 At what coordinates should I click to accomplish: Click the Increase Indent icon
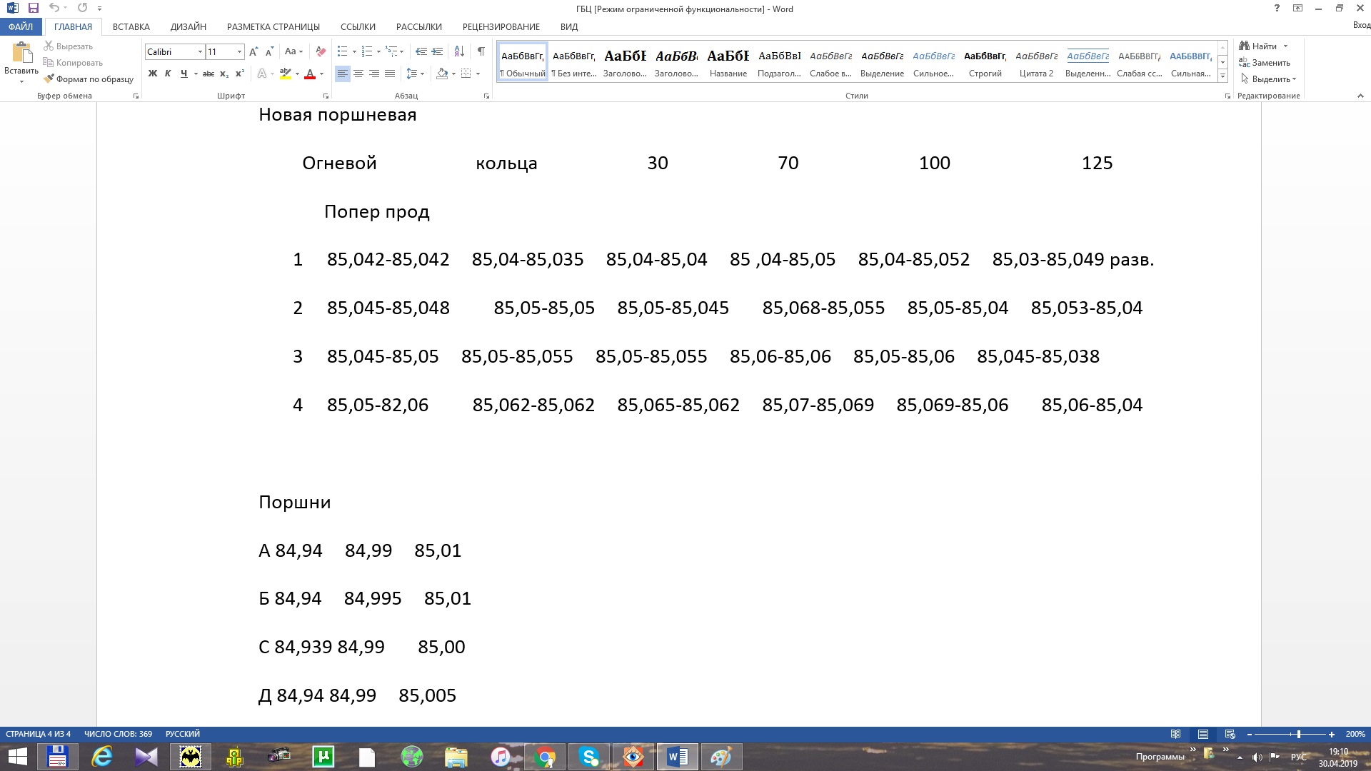437,51
